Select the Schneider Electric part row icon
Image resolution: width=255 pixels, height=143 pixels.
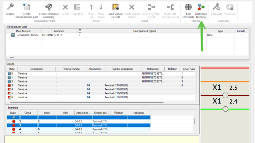(13, 35)
